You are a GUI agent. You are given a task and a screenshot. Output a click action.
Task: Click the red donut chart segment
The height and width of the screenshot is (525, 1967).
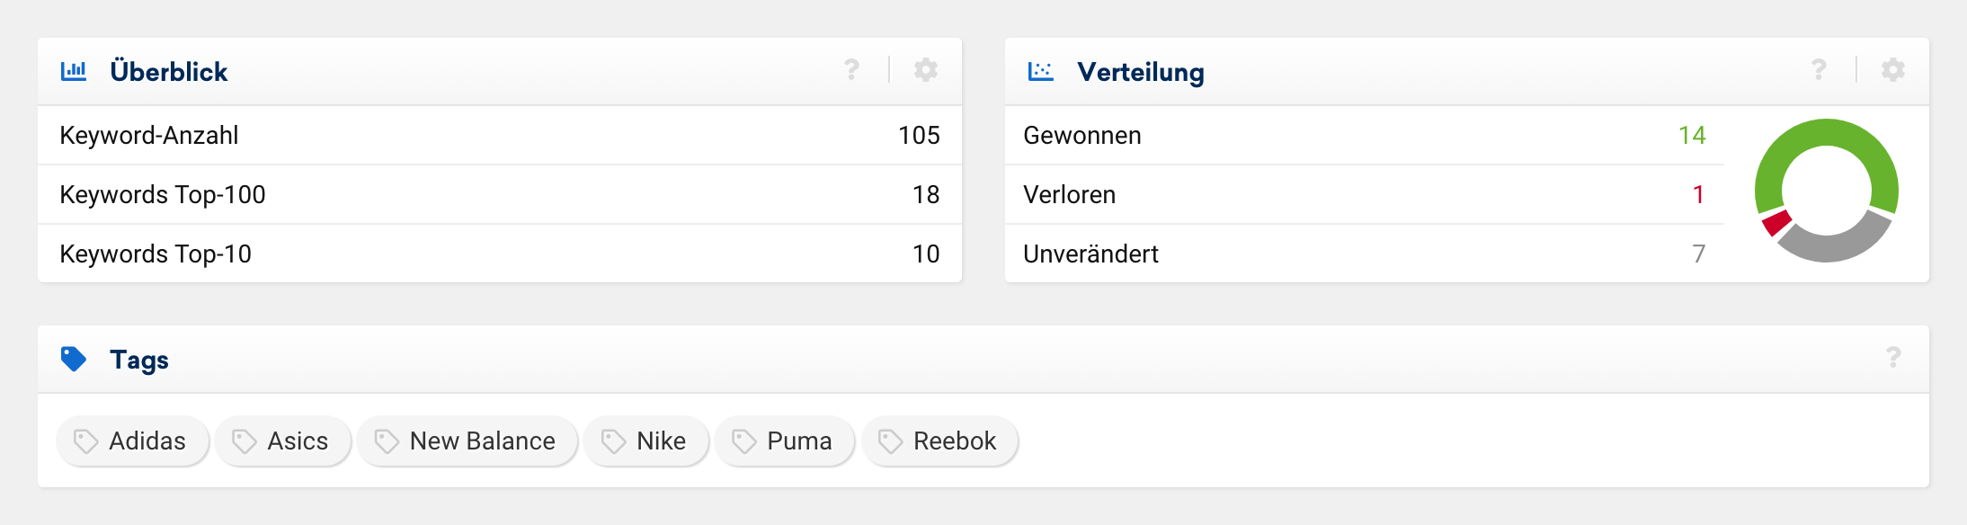click(1776, 222)
